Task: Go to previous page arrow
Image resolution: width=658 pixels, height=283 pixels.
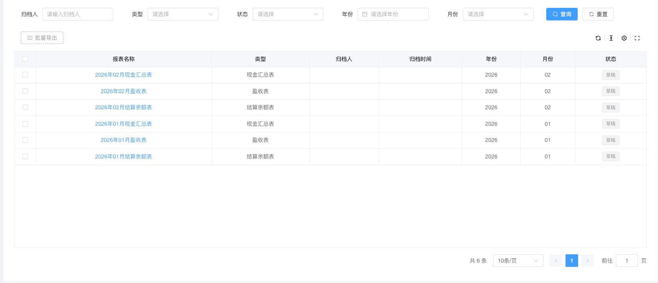Action: coord(556,261)
